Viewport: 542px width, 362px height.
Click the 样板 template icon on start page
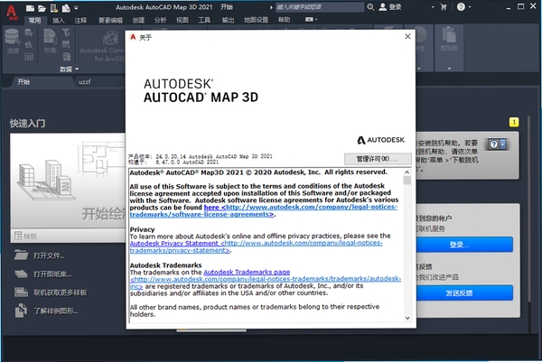coord(18,236)
